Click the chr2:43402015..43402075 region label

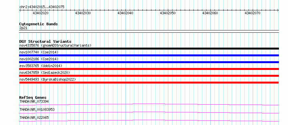(x=42, y=7)
